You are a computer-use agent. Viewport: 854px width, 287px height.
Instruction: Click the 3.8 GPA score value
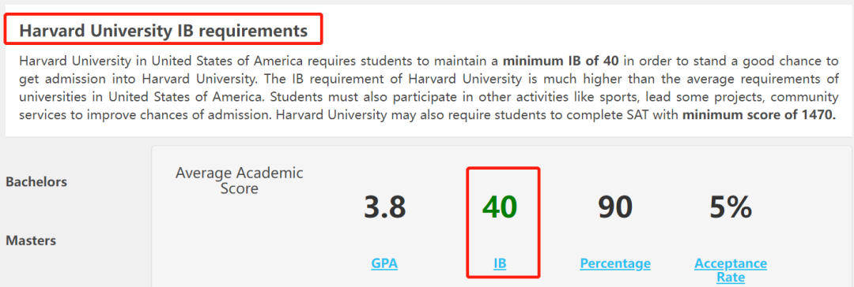[x=384, y=207]
